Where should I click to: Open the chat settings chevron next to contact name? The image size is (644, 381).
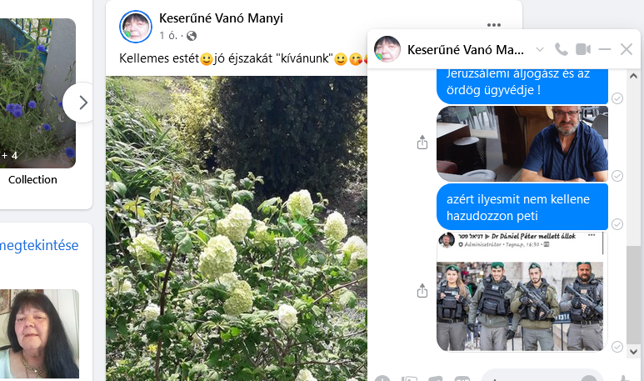[540, 50]
